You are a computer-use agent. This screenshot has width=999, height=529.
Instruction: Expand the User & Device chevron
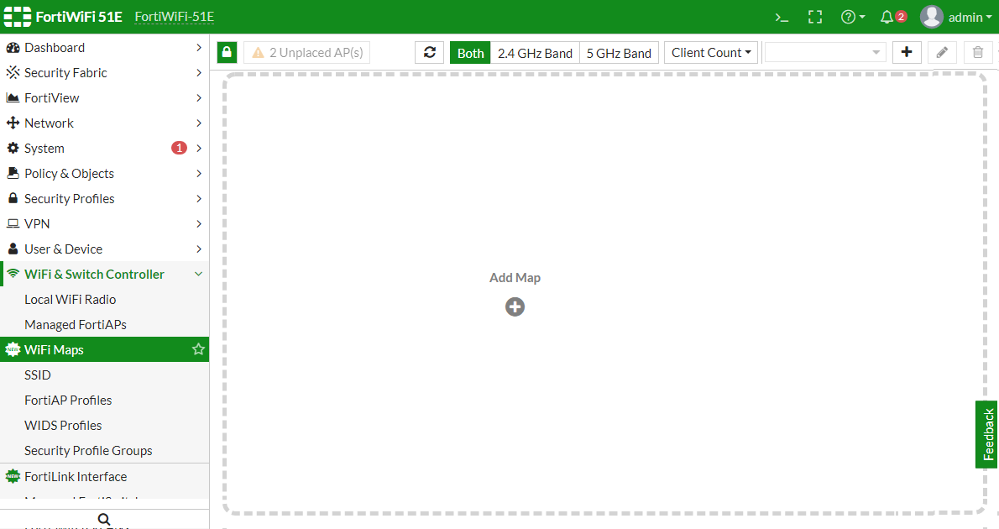coord(199,249)
